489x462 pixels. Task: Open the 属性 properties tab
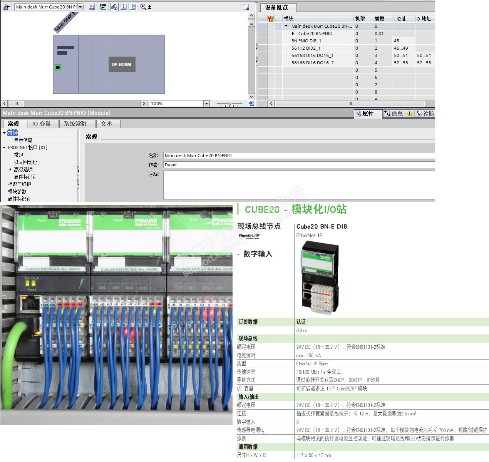(368, 114)
